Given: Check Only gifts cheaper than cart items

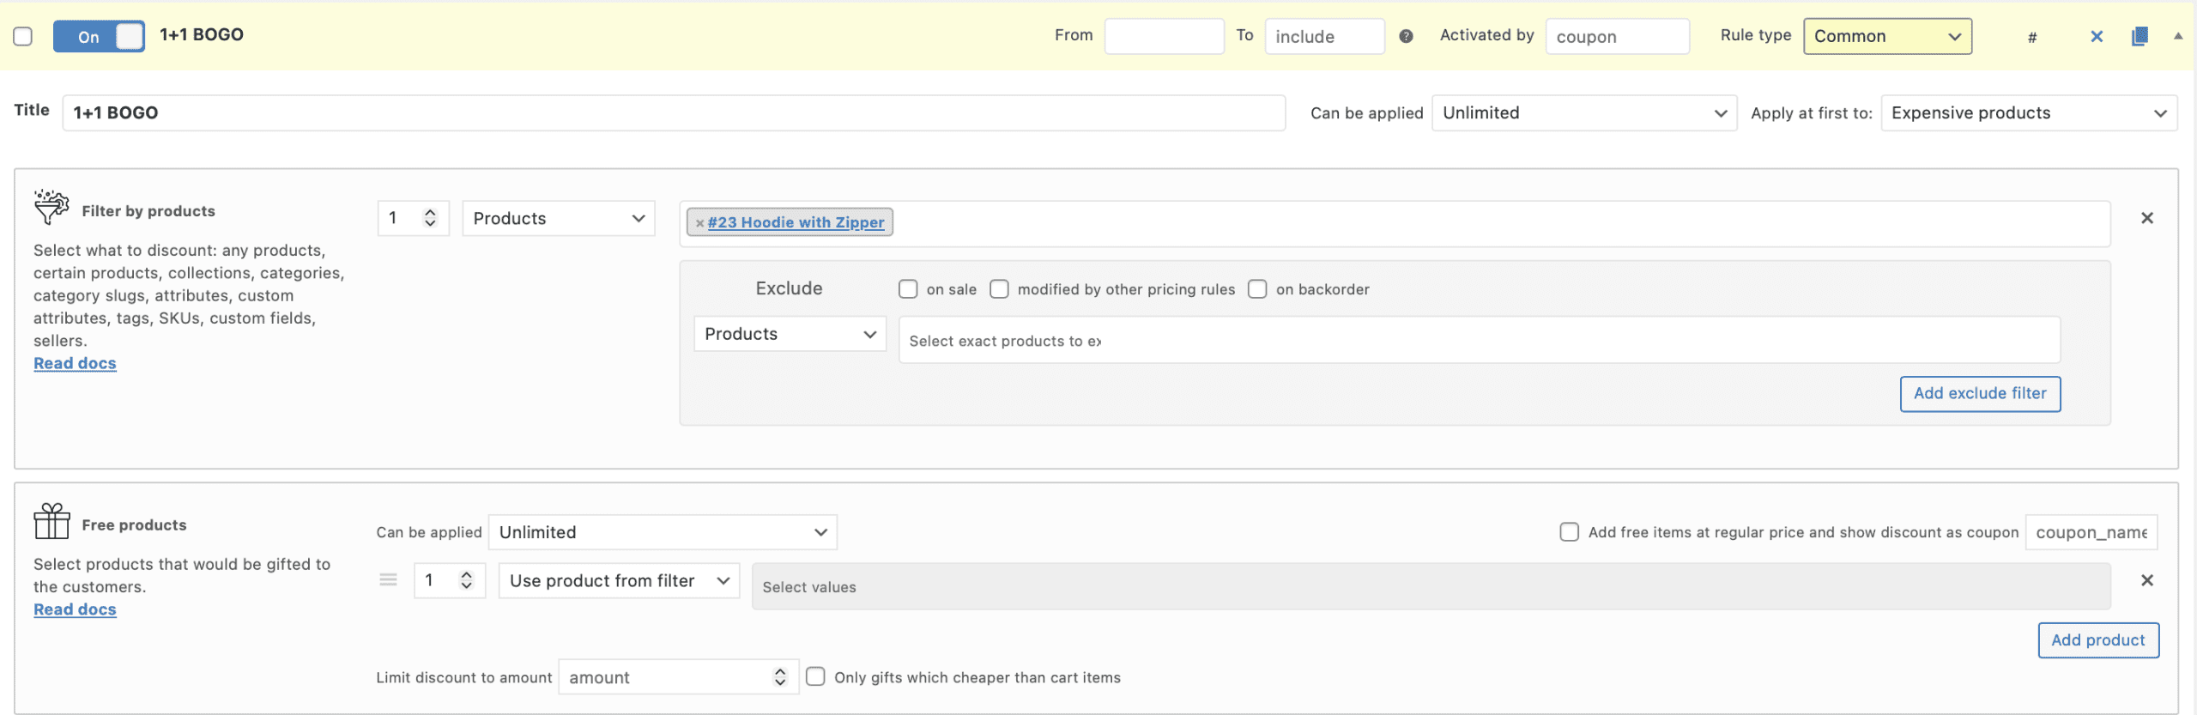Looking at the screenshot, I should [815, 676].
